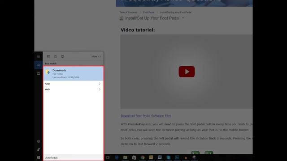
Task: Open the Downloads file folder result
Action: [x=74, y=73]
